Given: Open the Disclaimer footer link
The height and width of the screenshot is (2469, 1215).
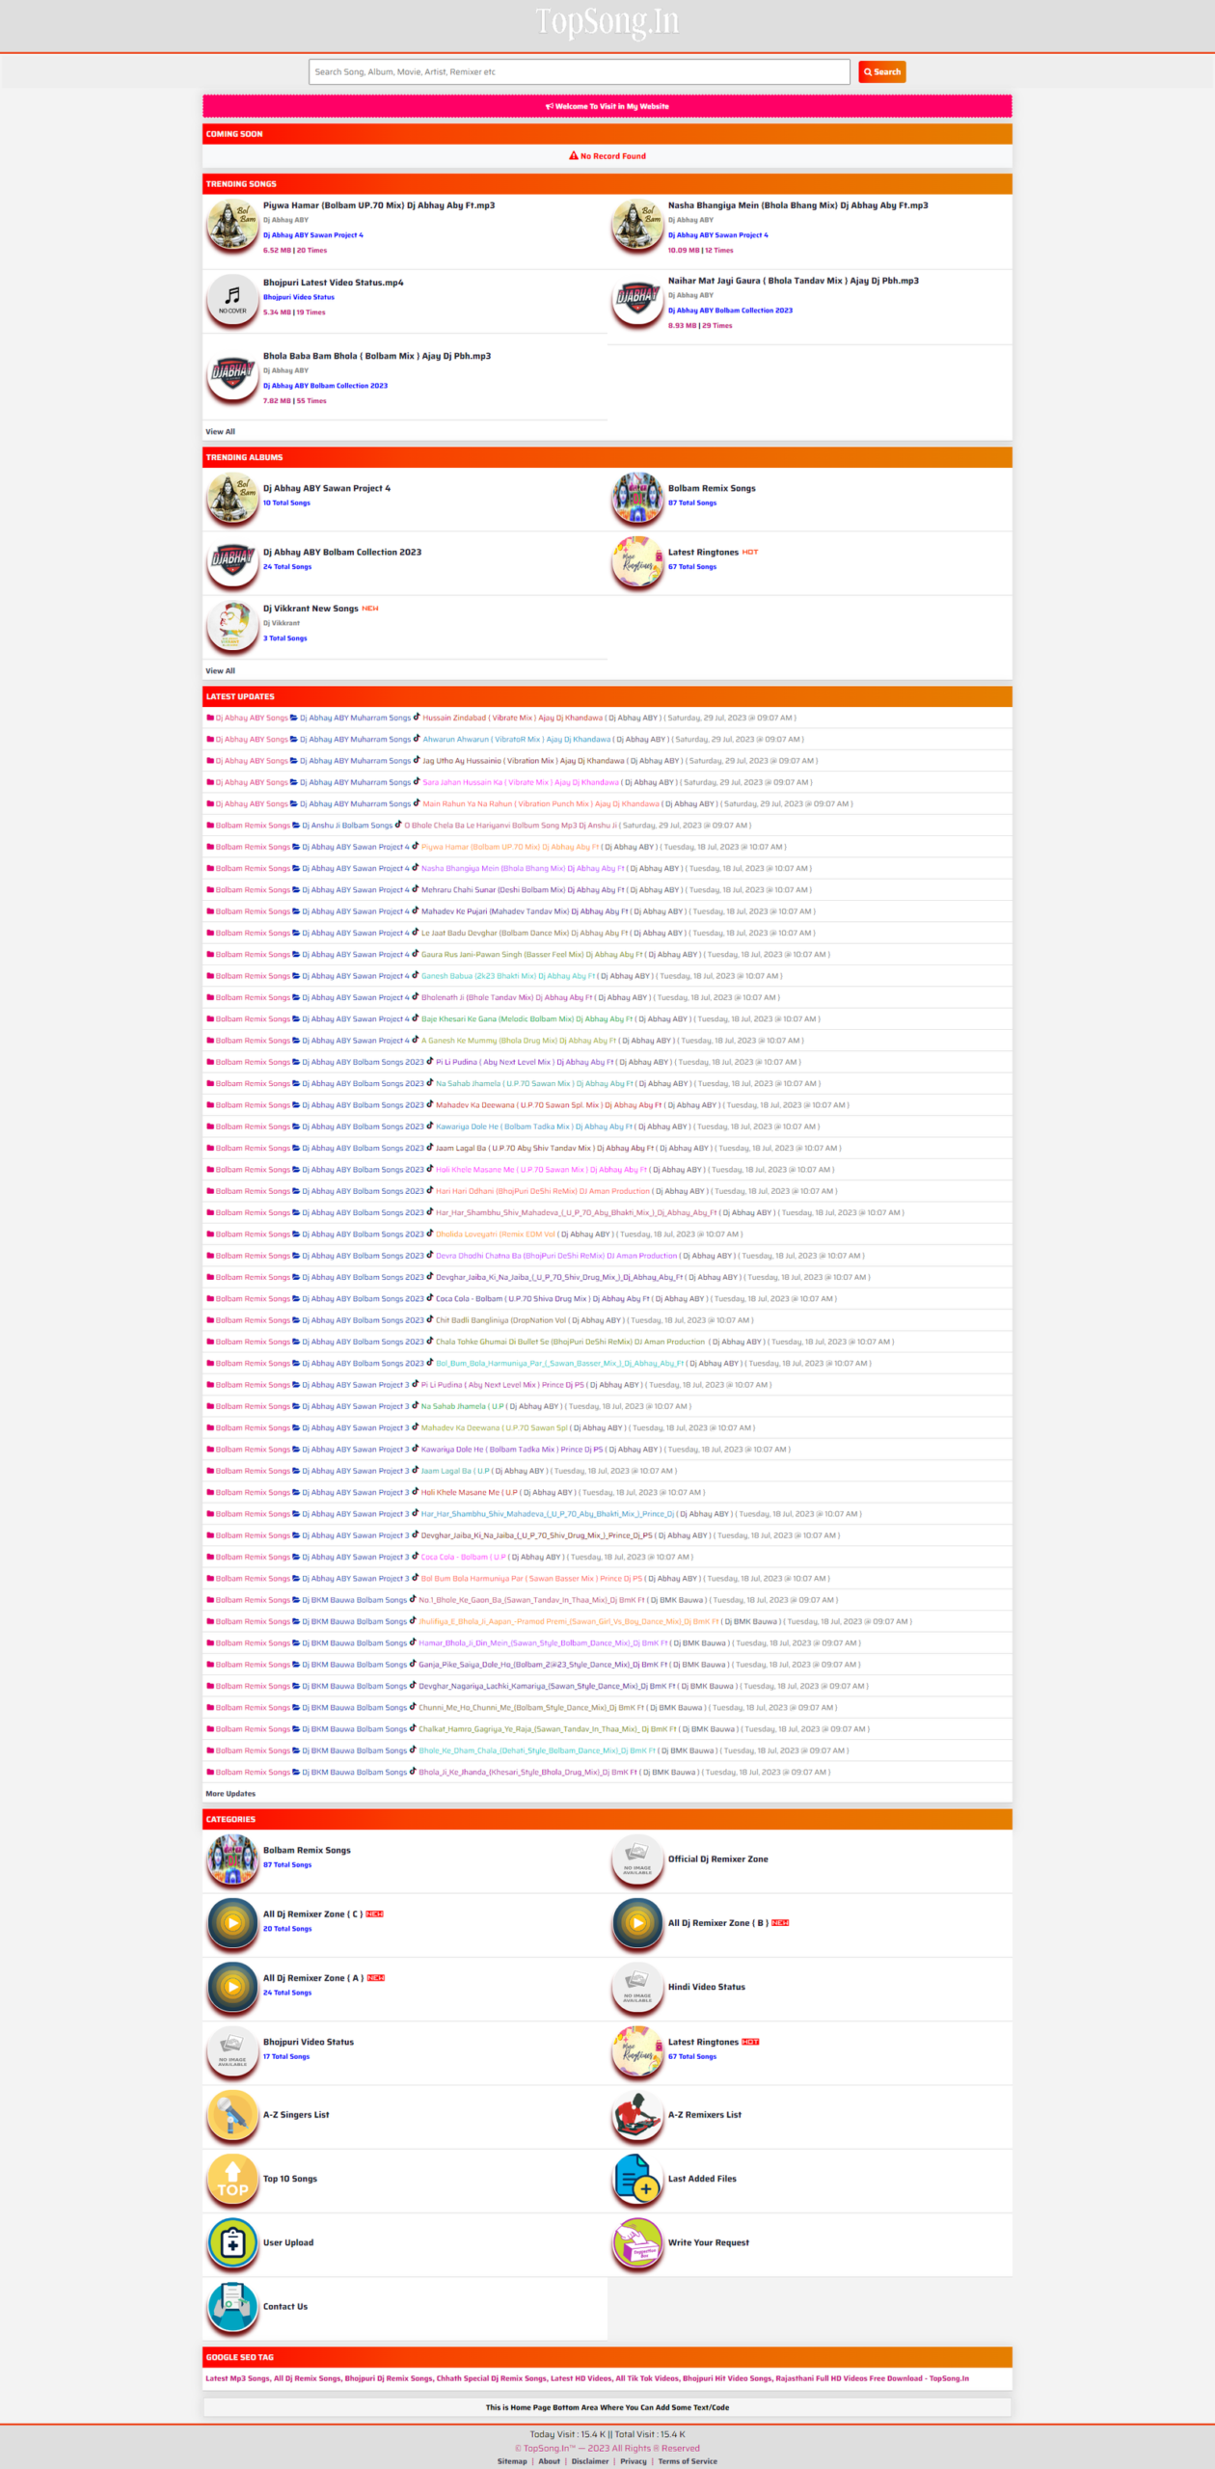Looking at the screenshot, I should 590,2461.
